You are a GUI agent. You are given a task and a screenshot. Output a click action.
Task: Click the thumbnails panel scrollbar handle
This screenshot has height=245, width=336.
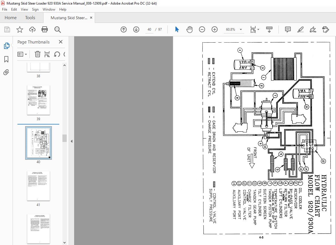[64, 138]
